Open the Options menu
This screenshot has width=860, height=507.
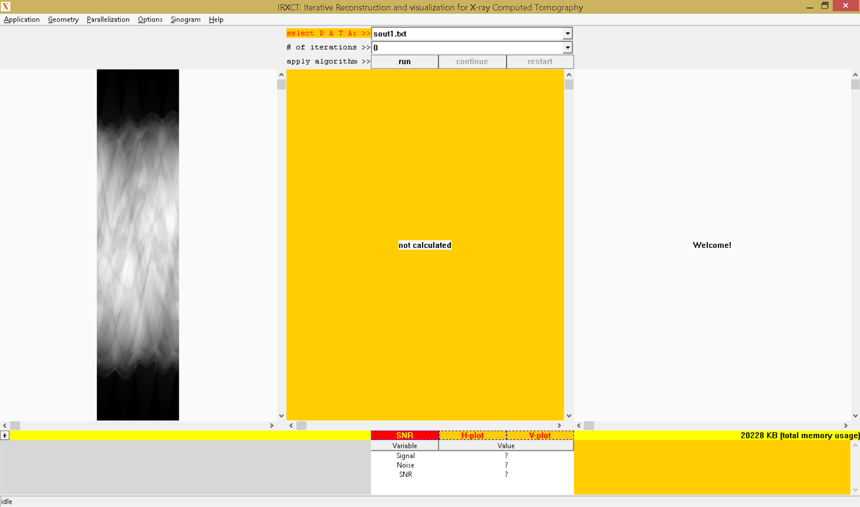coord(150,19)
